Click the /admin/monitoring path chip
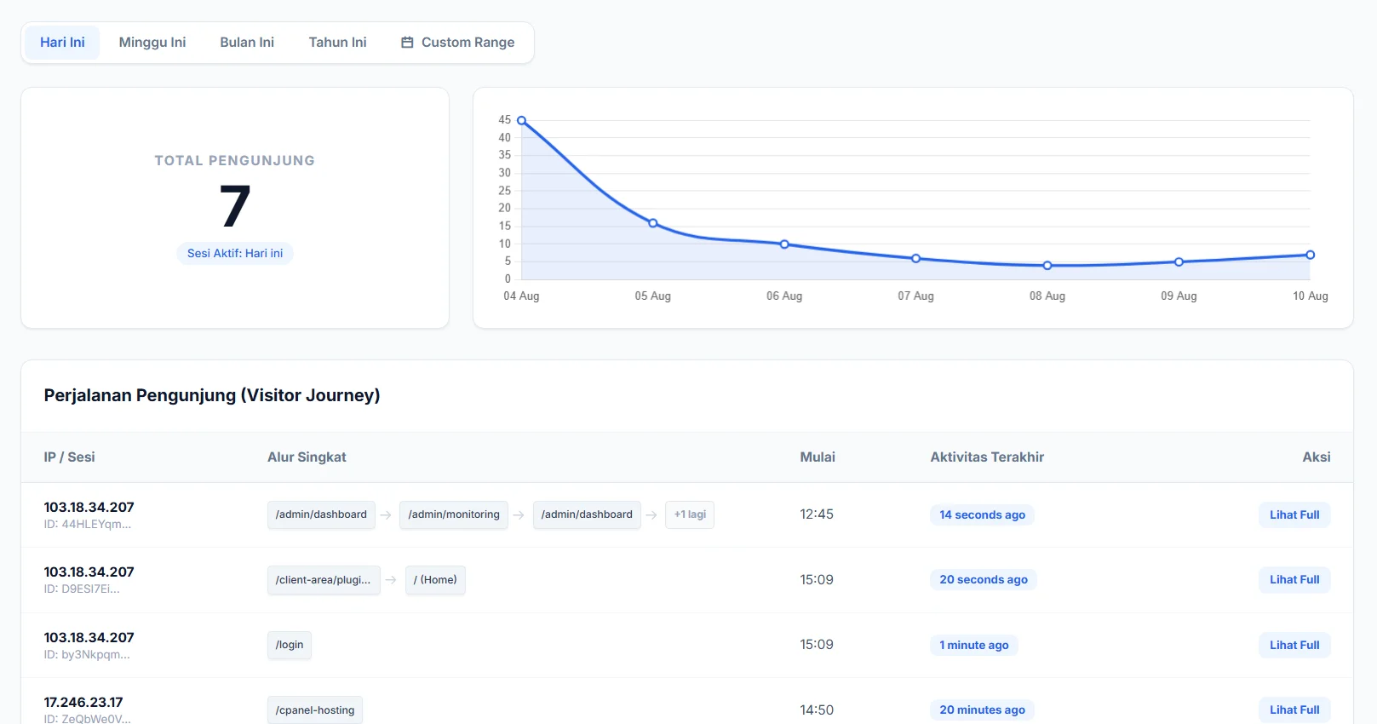The image size is (1377, 724). [x=454, y=514]
